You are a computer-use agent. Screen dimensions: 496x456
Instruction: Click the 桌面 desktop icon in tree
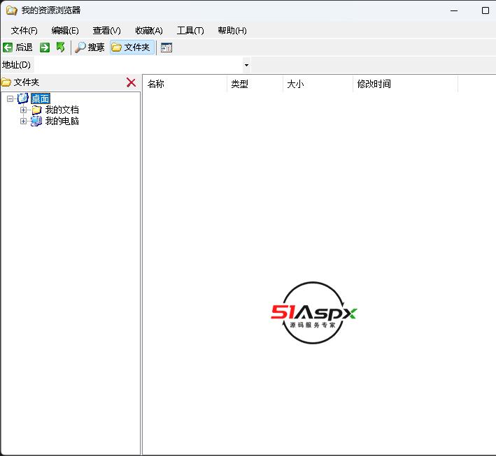click(23, 98)
